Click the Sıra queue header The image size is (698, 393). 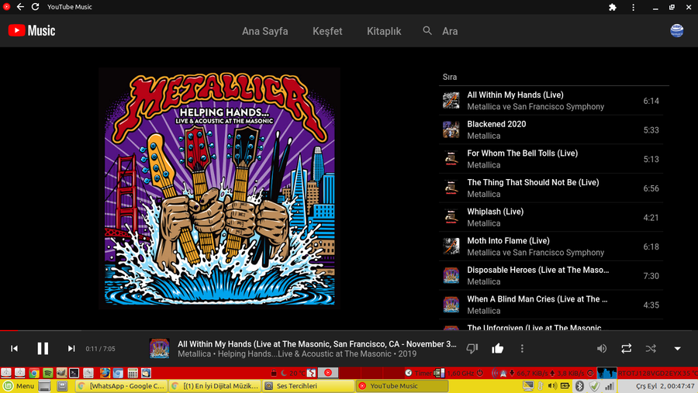click(x=450, y=77)
